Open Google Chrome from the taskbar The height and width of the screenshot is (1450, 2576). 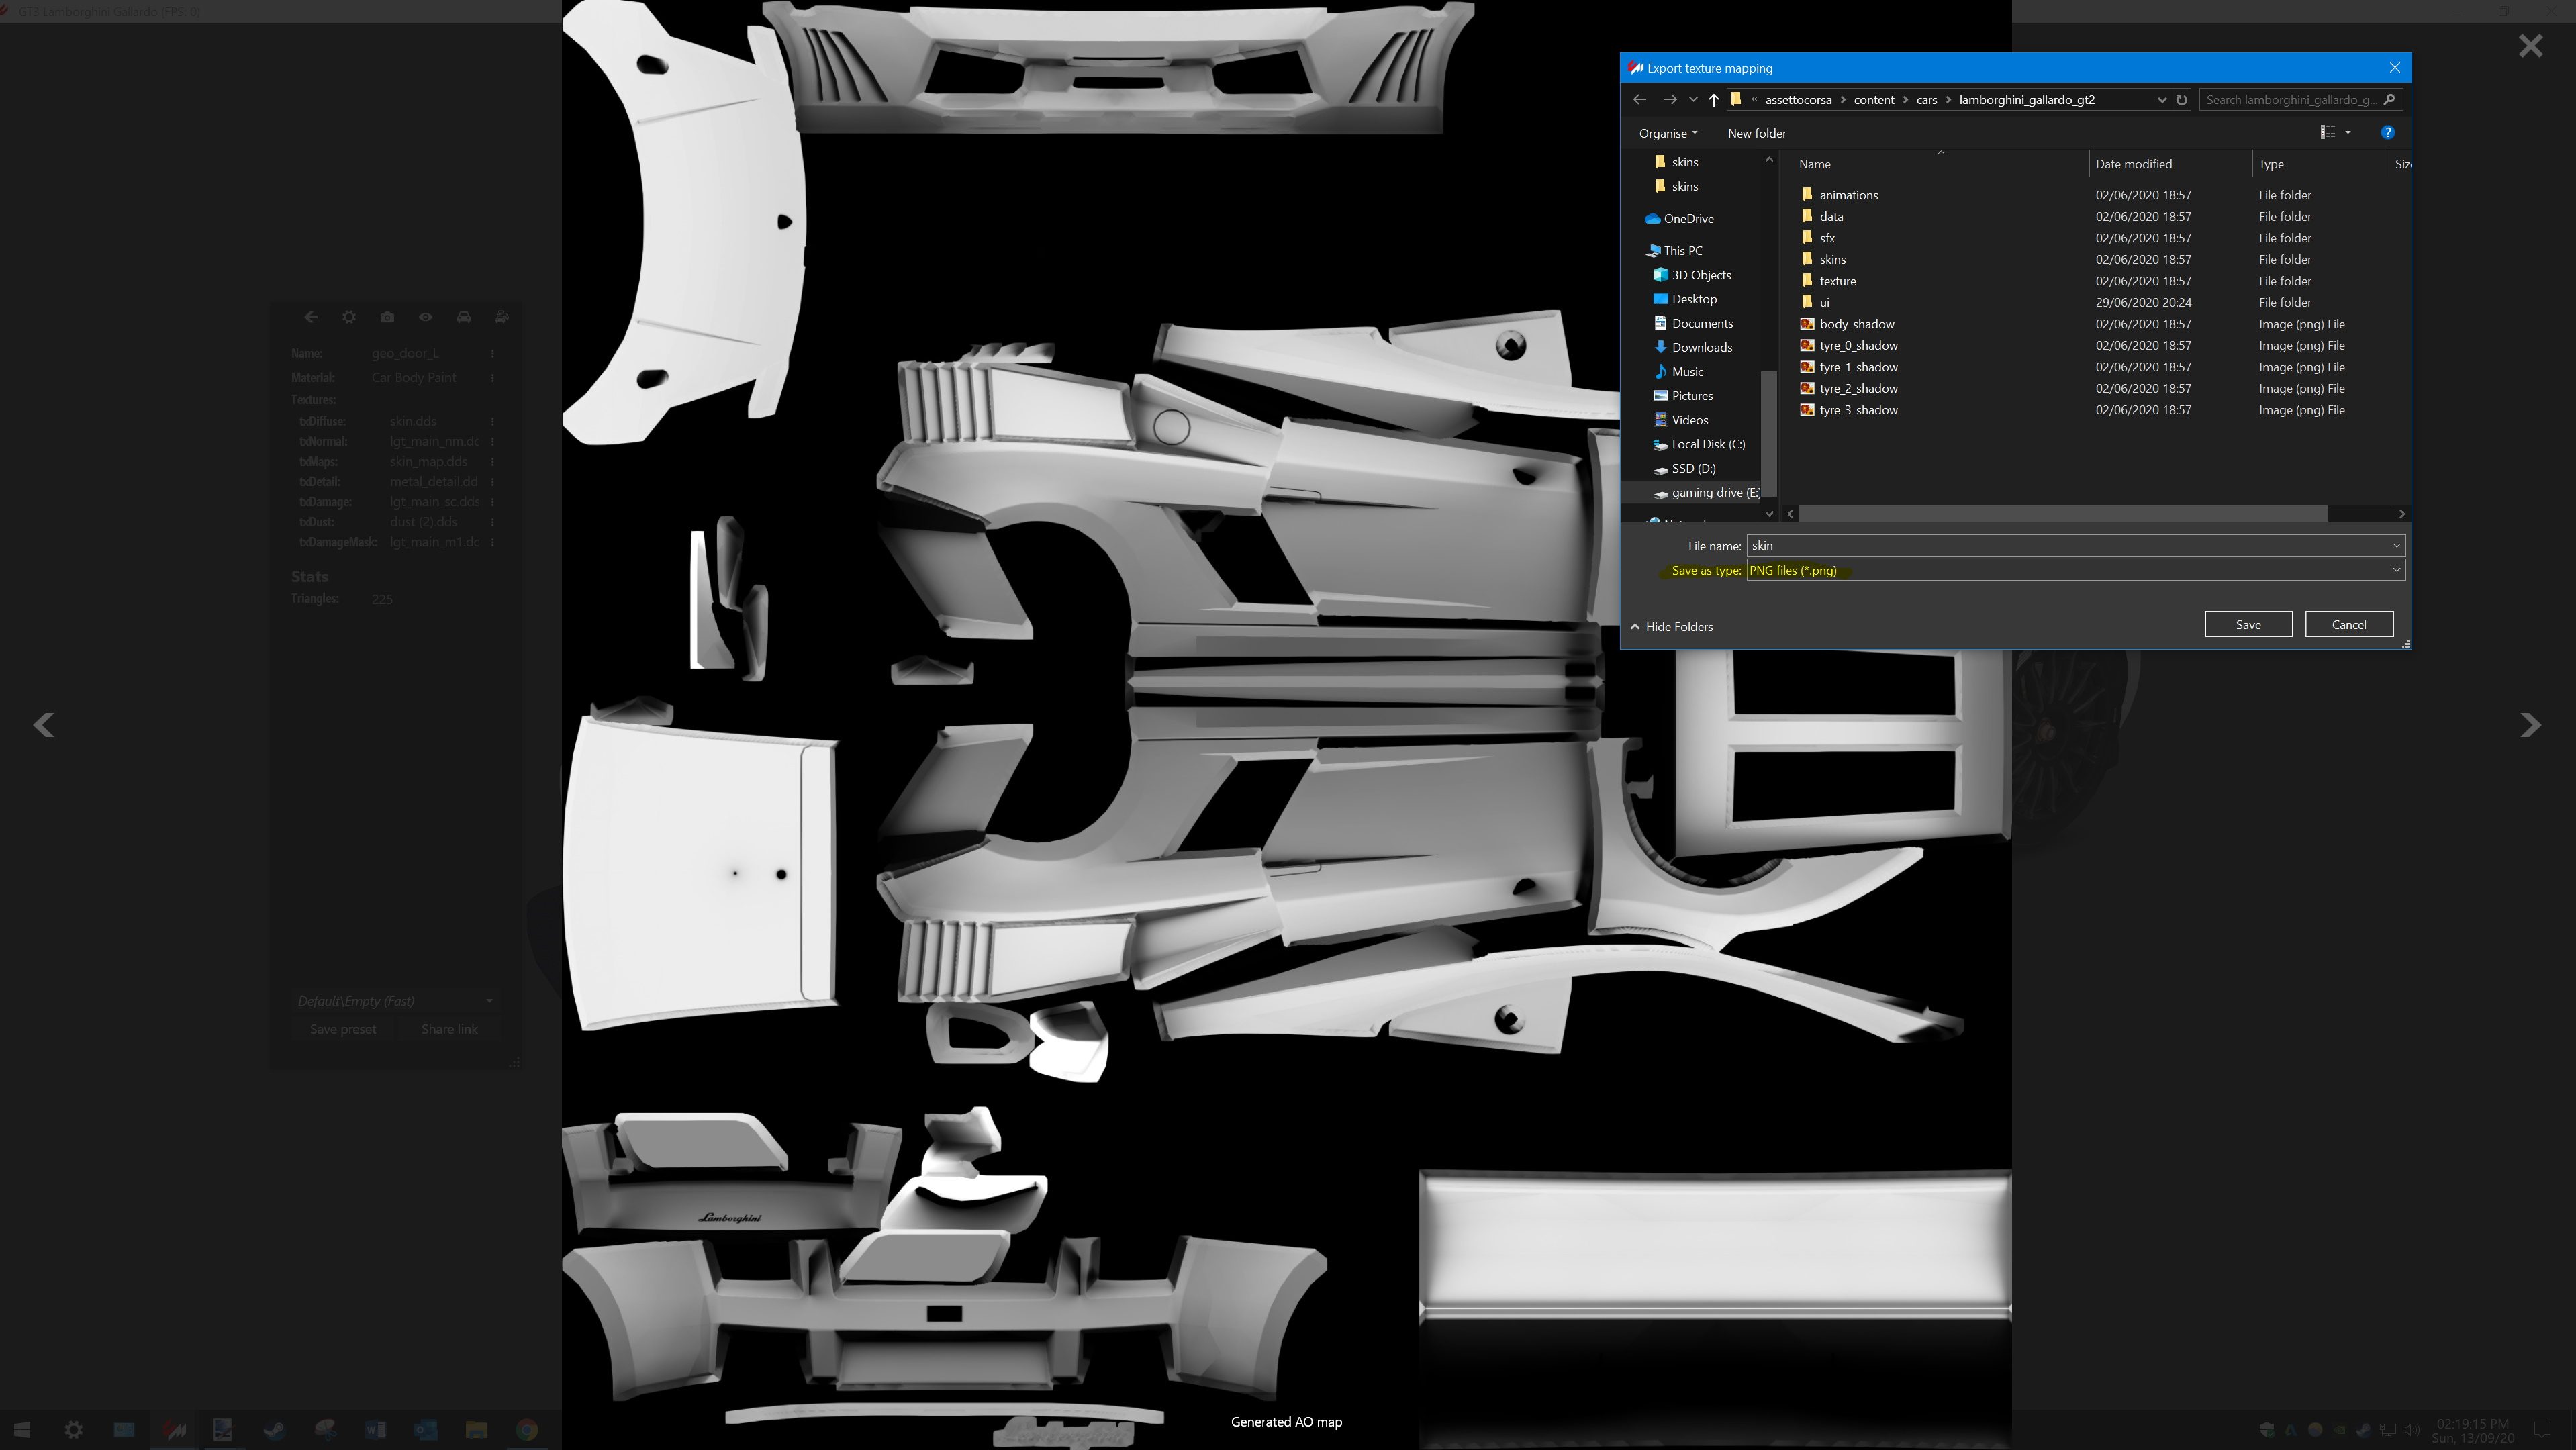click(526, 1430)
